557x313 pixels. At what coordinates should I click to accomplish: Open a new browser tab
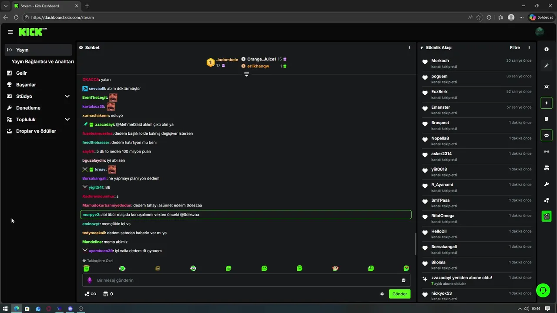pyautogui.click(x=87, y=6)
